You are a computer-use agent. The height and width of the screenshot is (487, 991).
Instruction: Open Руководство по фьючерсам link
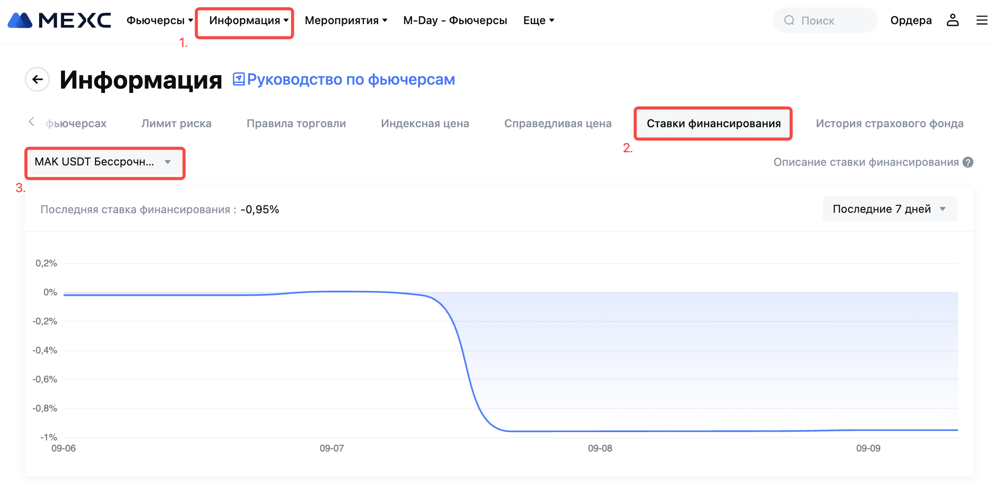tap(351, 79)
